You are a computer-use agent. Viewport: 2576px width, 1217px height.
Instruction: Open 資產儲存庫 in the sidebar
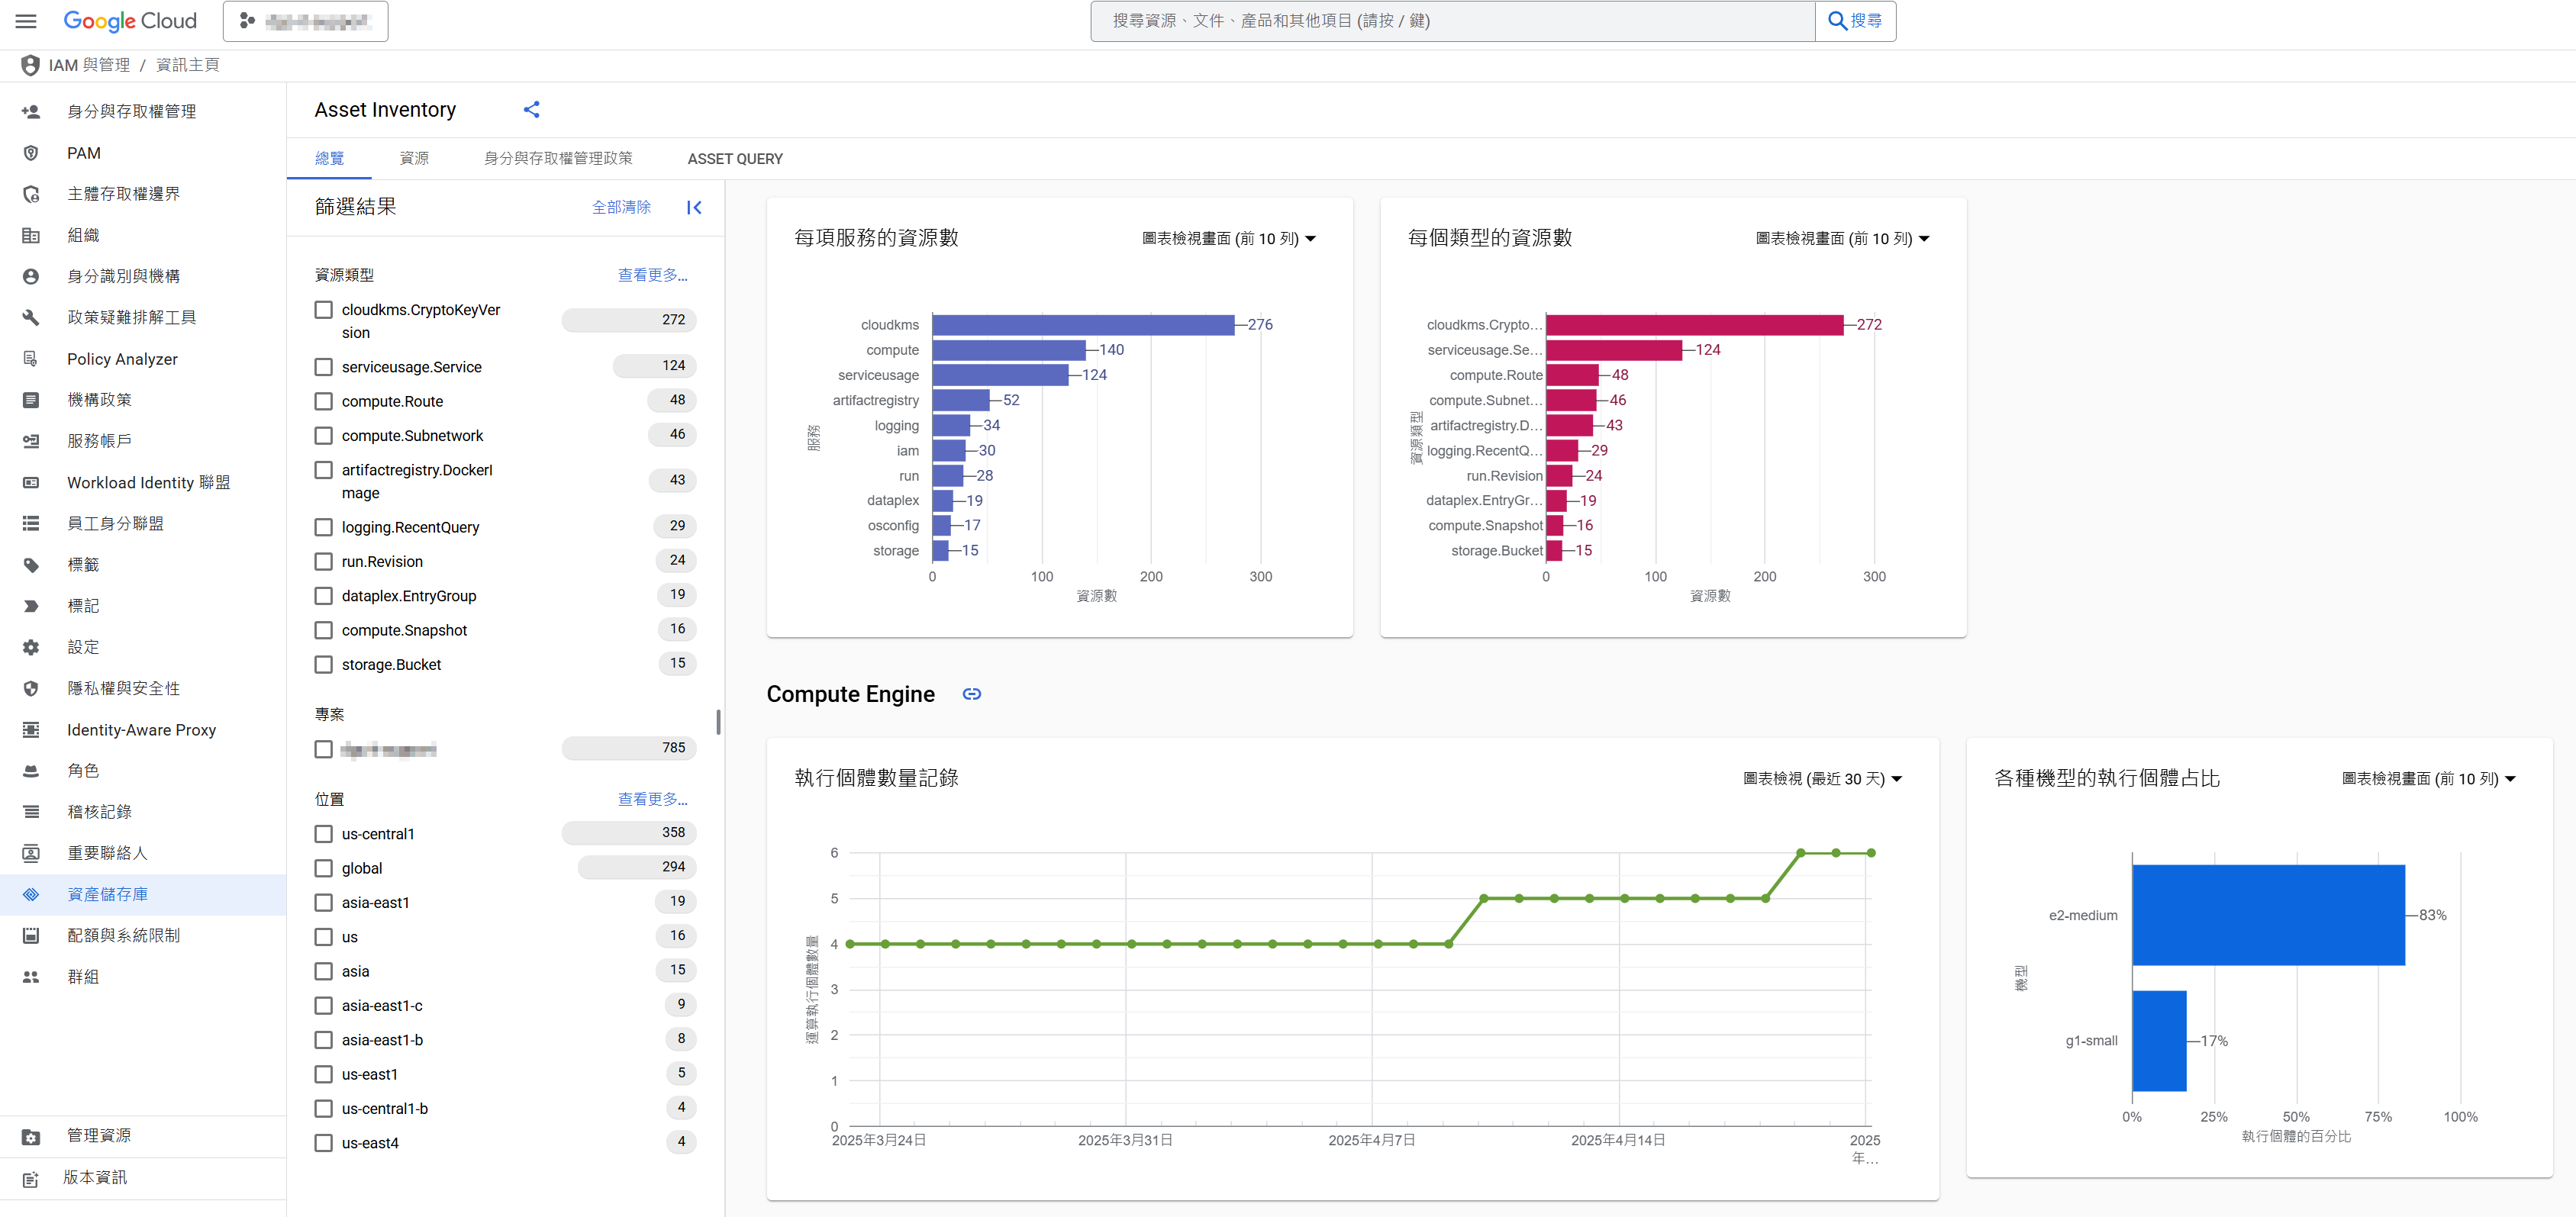point(143,894)
